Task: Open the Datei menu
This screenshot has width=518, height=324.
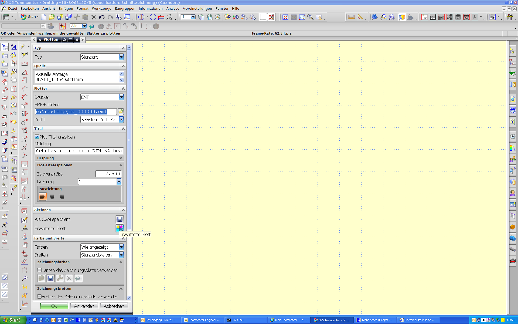Action: pyautogui.click(x=12, y=8)
